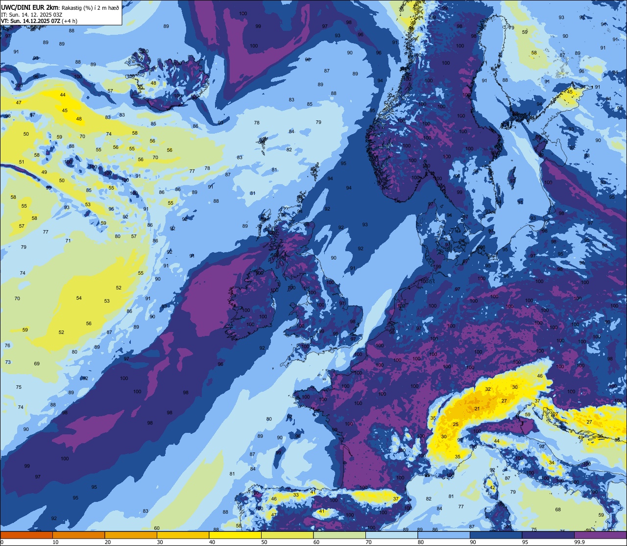
Task: Click the humidity value '25' in the yellow region
Action: [x=456, y=424]
